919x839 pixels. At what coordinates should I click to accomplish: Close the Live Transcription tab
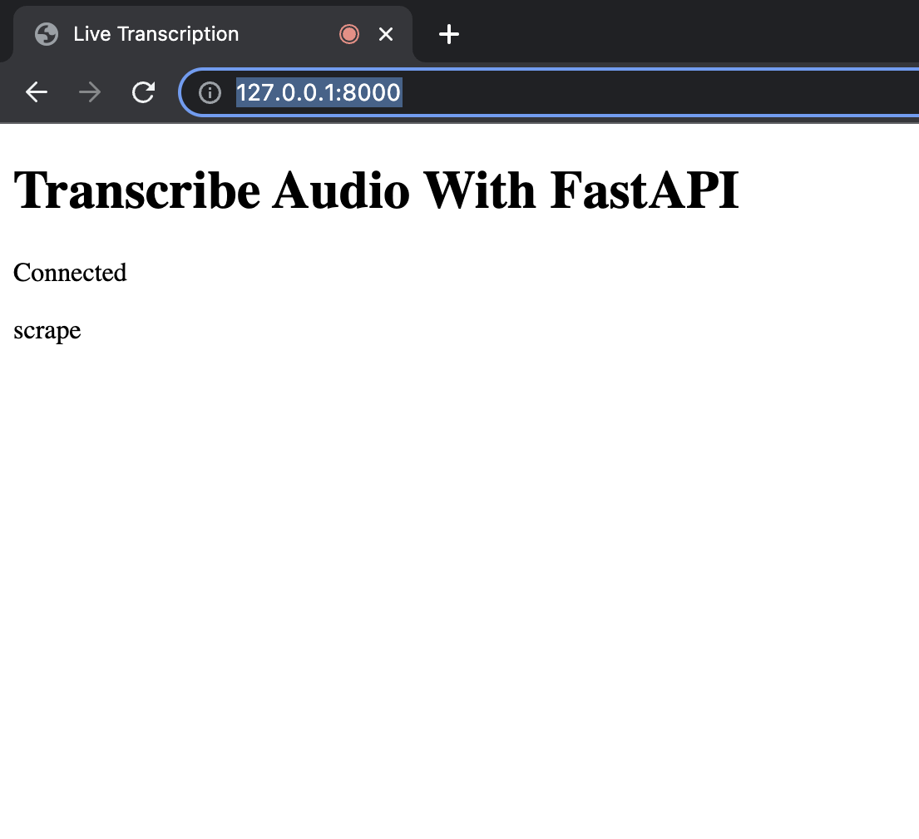386,34
